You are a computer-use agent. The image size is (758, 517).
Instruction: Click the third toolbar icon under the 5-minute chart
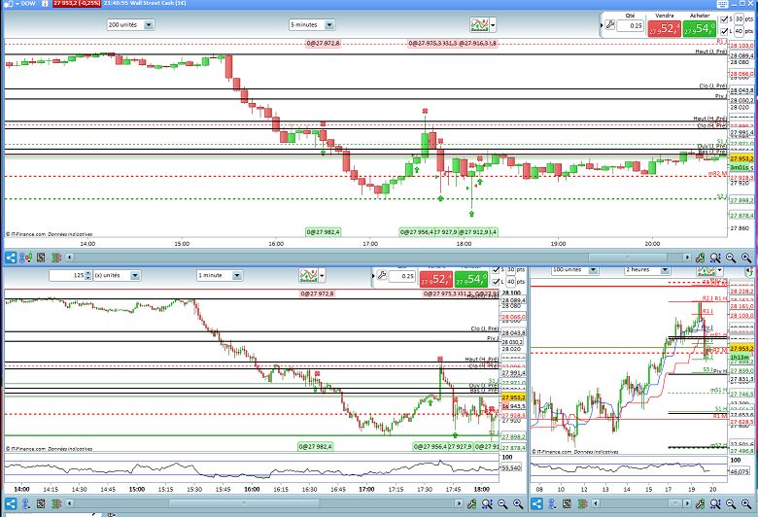pos(41,258)
